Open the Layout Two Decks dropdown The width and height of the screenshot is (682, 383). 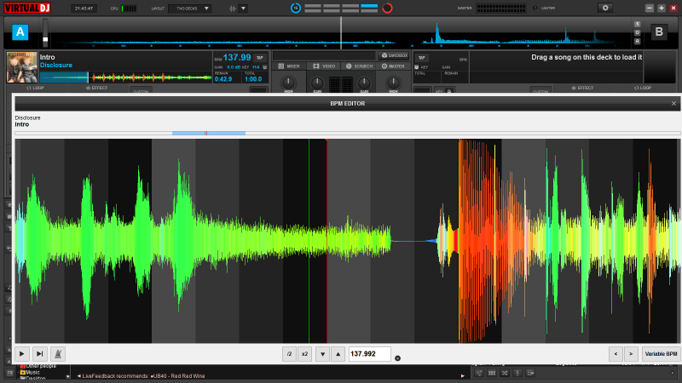(190, 9)
